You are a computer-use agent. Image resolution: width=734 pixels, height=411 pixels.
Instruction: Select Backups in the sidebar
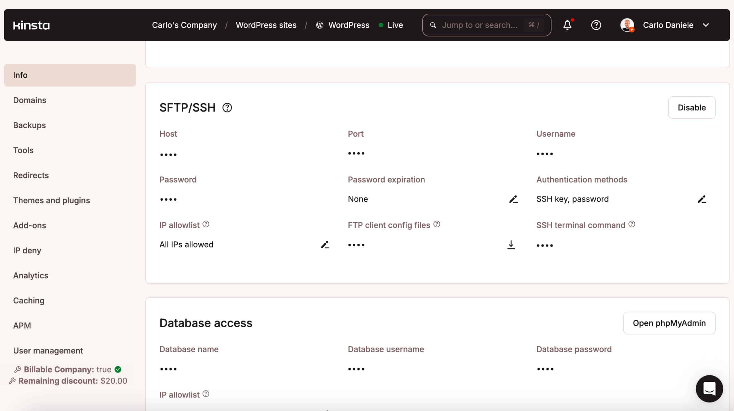tap(29, 125)
